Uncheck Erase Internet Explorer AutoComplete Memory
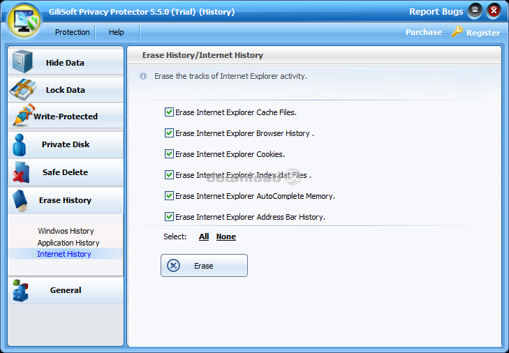509x353 pixels. 169,195
